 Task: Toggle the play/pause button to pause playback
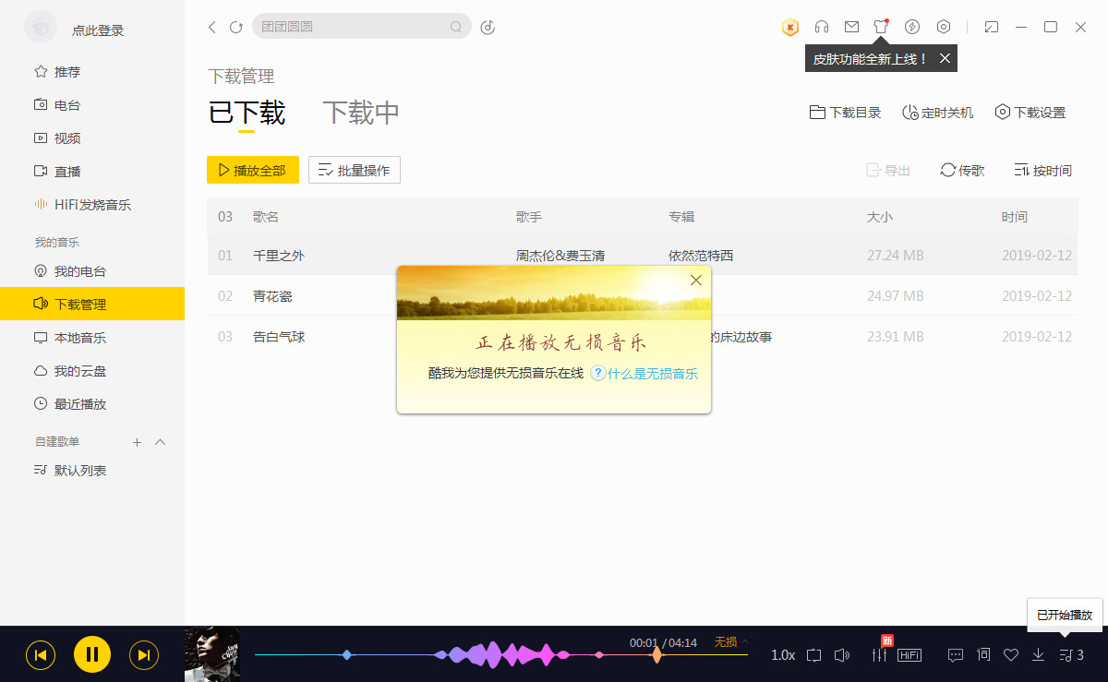(x=92, y=654)
